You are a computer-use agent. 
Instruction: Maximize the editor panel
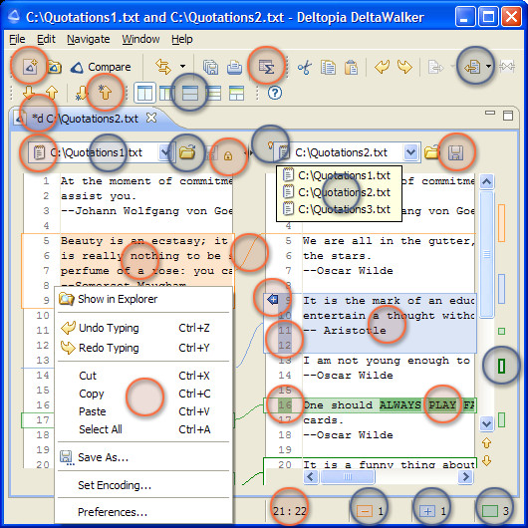pyautogui.click(x=508, y=116)
